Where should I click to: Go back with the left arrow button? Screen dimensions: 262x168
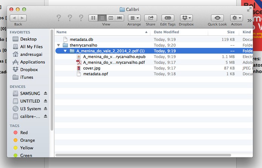[x=14, y=18]
